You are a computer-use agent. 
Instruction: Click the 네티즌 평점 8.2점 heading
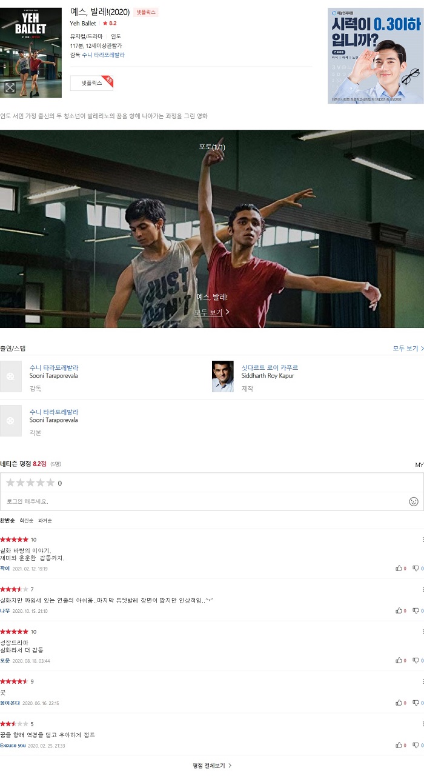tap(24, 464)
